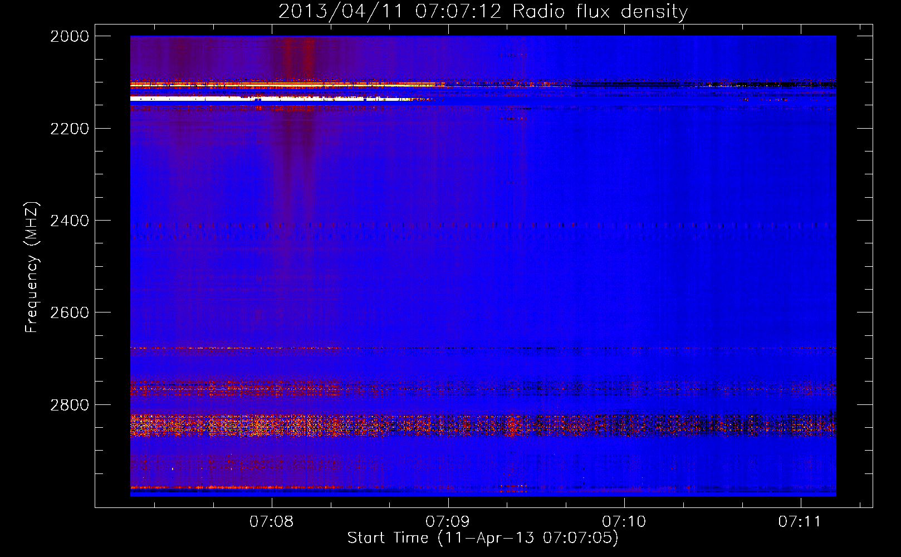
Task: Click the 2600 frequency tick label
Action: (x=70, y=312)
